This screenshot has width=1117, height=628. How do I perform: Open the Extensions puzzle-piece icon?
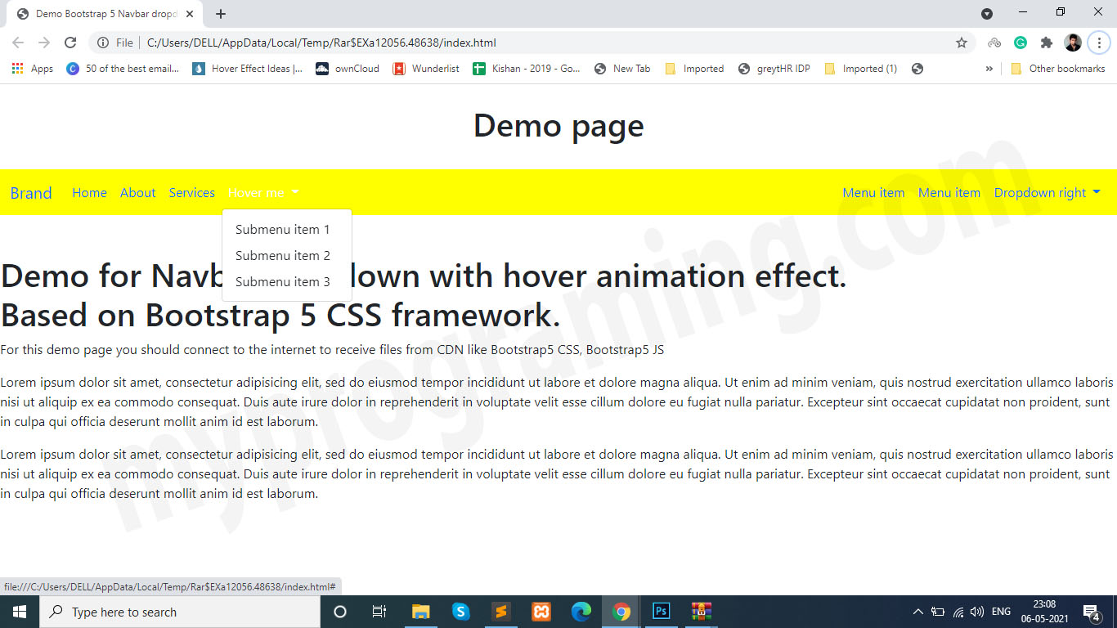[1047, 43]
